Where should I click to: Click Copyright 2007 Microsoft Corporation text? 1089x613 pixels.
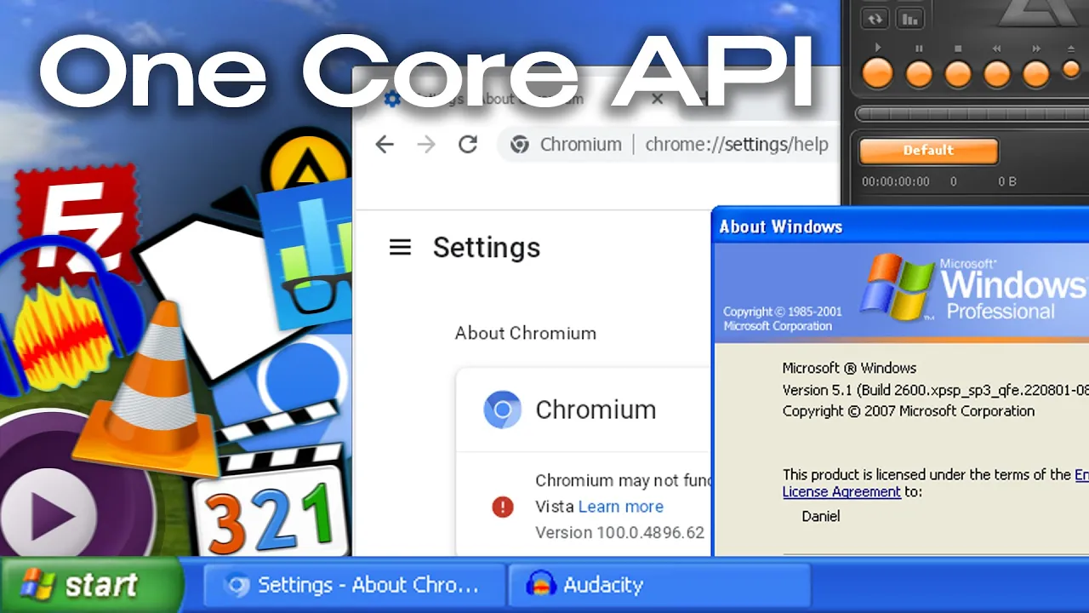[909, 411]
